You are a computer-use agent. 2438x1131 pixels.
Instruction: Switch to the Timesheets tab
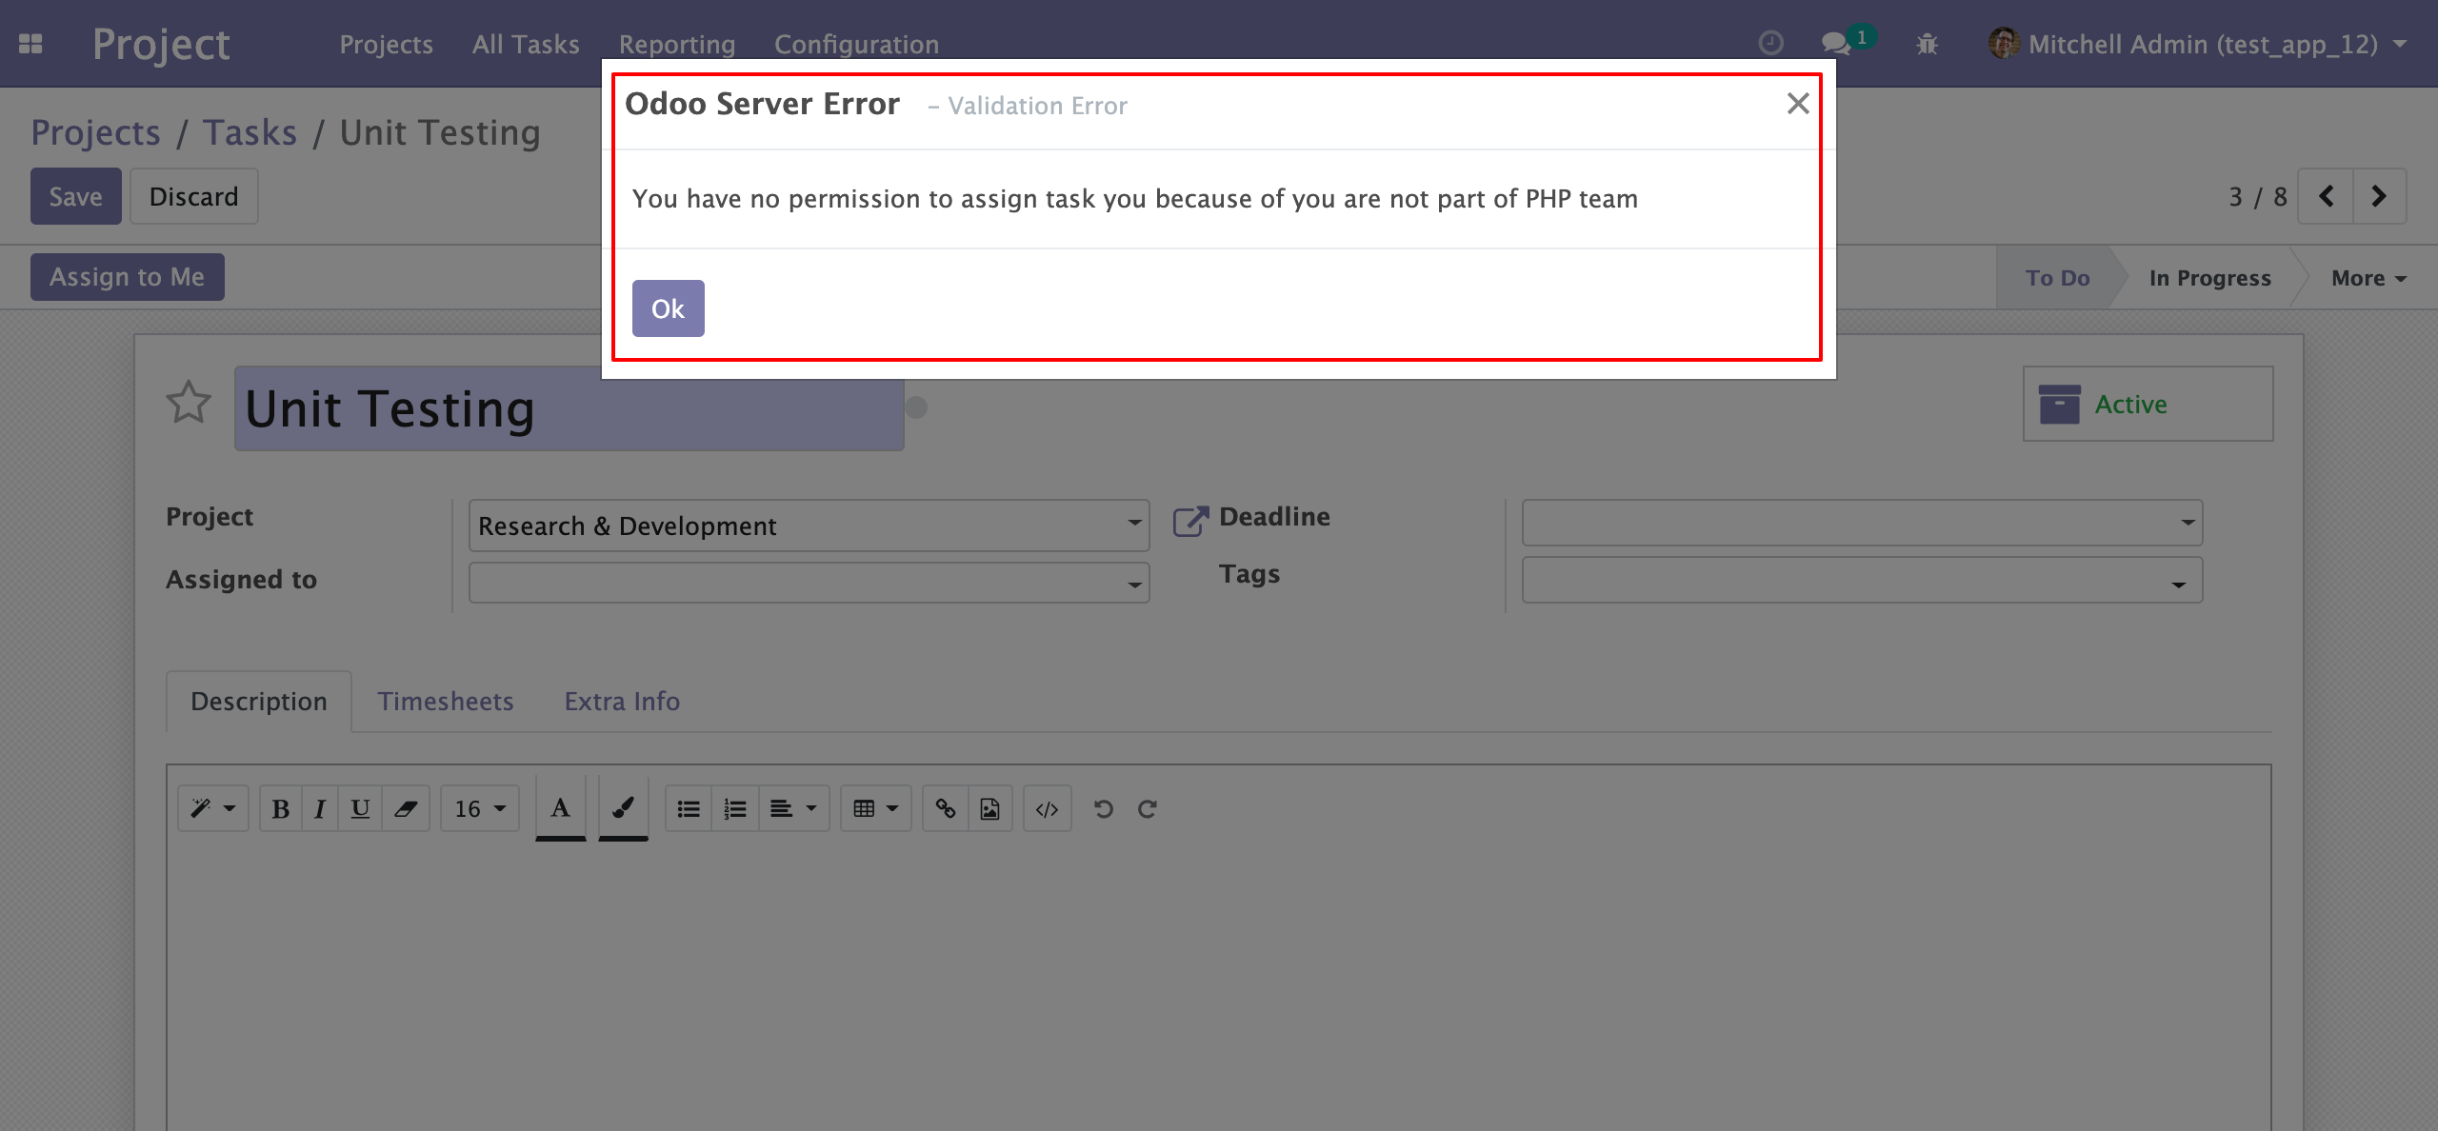point(446,702)
